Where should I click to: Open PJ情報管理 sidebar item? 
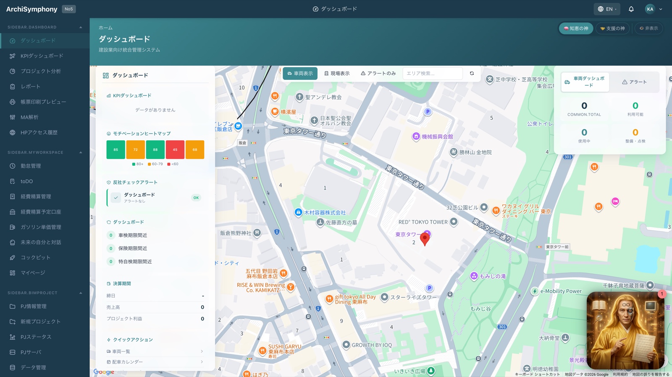click(45, 306)
